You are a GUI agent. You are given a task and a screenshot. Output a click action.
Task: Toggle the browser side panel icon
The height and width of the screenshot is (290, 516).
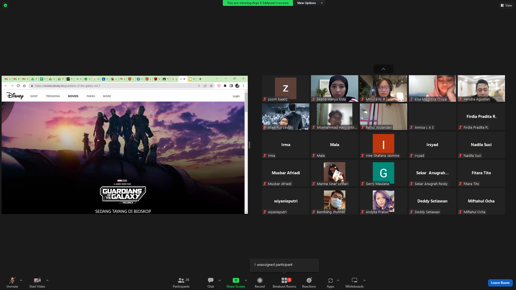pos(231,86)
